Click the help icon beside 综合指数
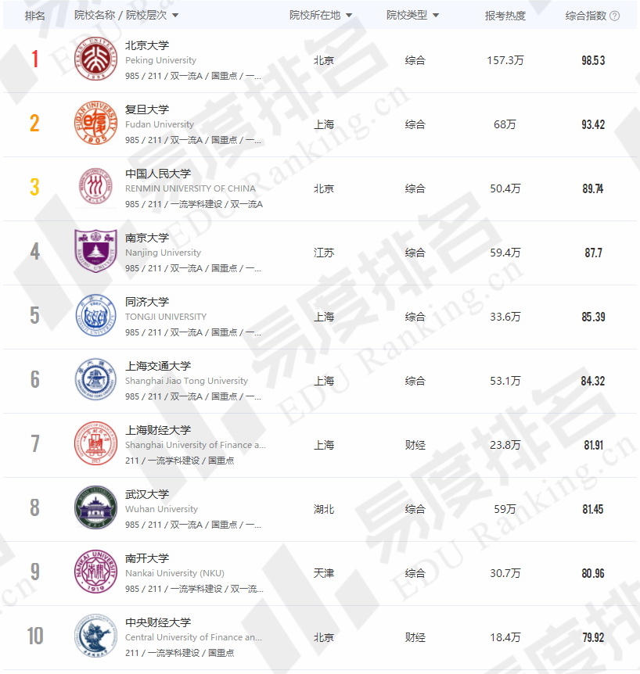 tap(615, 16)
